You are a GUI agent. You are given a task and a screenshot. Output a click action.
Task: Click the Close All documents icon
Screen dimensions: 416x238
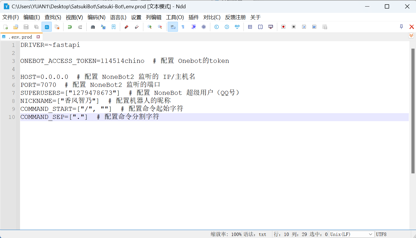(x=57, y=27)
